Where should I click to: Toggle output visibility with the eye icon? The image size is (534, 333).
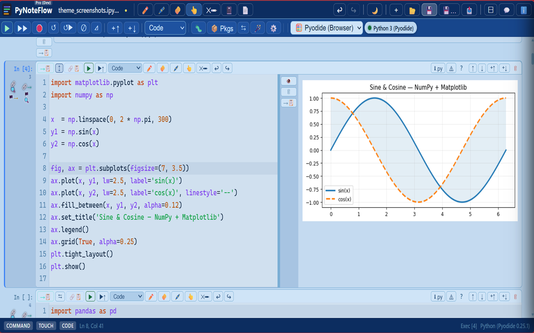[x=289, y=81]
